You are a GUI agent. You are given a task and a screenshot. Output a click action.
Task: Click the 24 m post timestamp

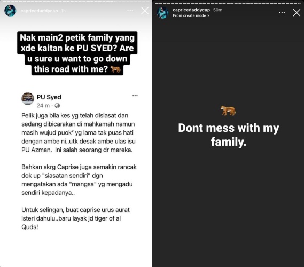pos(43,106)
